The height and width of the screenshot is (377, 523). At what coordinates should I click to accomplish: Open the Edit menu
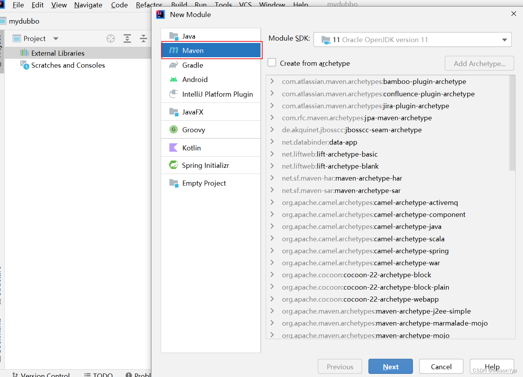(37, 5)
